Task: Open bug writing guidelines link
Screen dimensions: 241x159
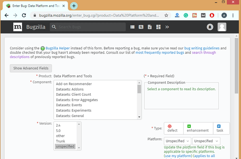Action: [202, 48]
